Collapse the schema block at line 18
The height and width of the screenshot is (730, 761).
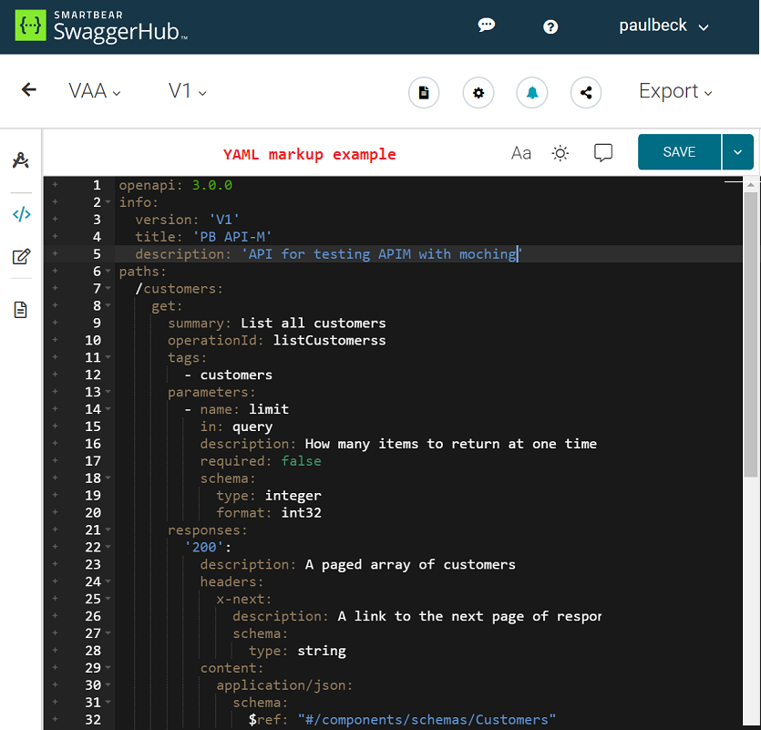[x=108, y=478]
